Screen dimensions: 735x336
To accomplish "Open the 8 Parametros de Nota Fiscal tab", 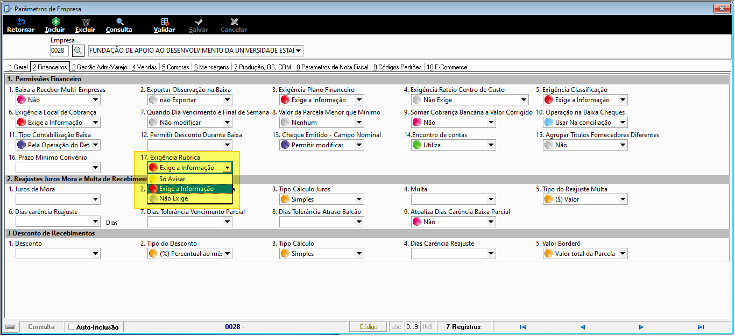I will 333,67.
